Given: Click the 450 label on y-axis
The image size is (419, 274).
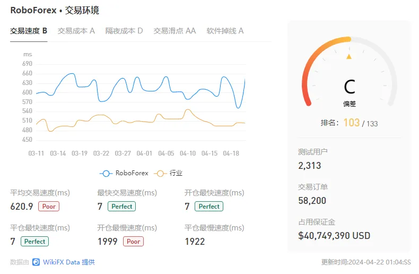Looking at the screenshot, I should tap(27, 140).
